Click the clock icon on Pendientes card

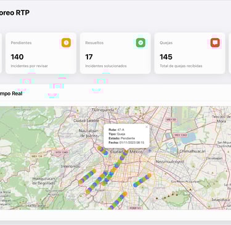[x=67, y=43]
